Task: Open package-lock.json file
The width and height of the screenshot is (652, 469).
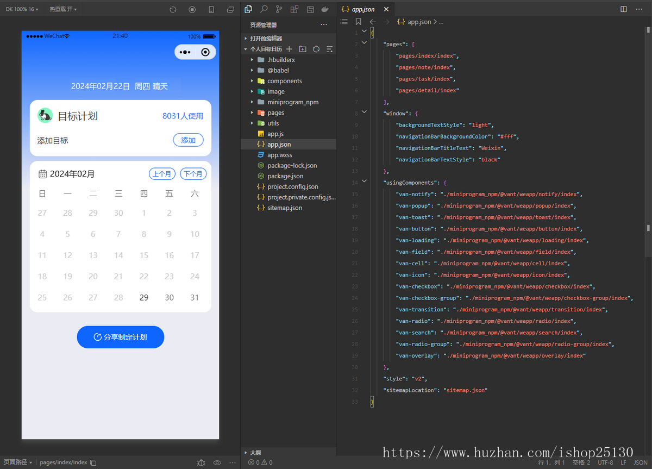Action: (x=289, y=165)
